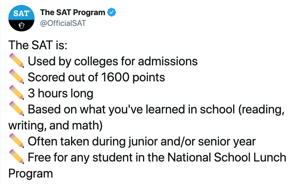Click the SAT wordmark in the avatar

pos(21,14)
